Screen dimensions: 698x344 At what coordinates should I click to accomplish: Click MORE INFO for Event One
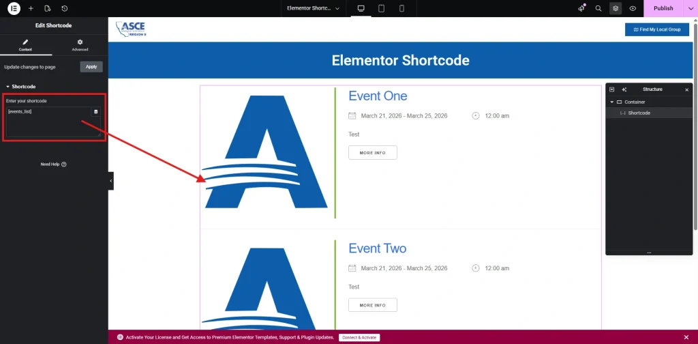373,153
